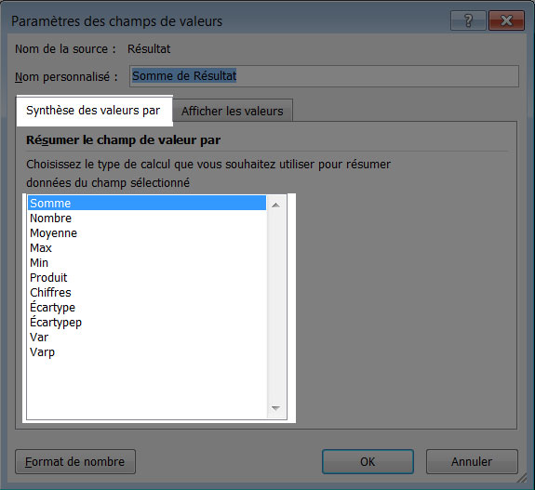The width and height of the screenshot is (535, 490).
Task: Pick Écartype from the list
Action: [x=147, y=307]
